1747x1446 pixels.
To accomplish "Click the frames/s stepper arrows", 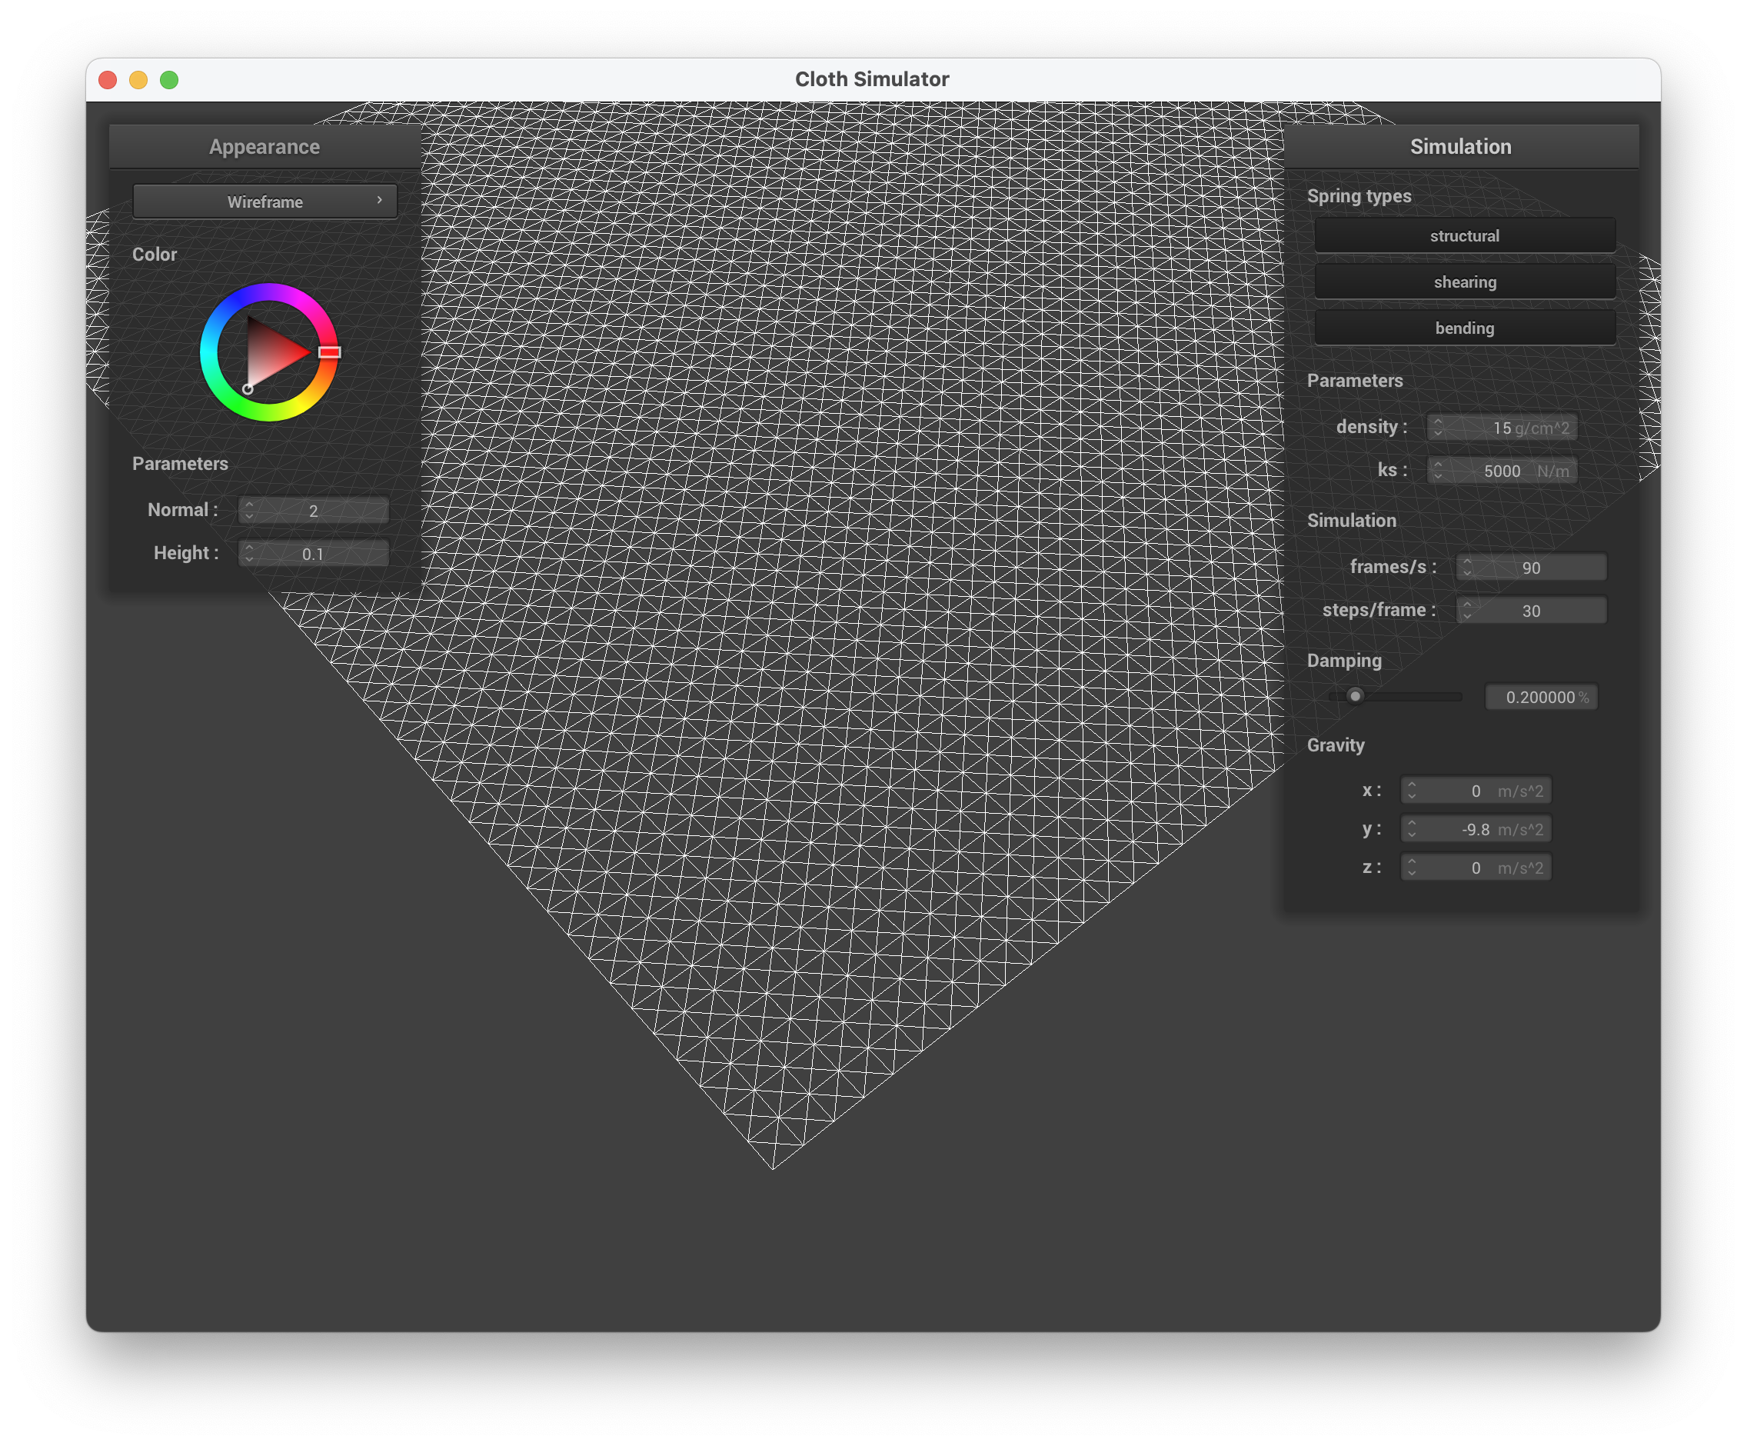I will coord(1466,567).
